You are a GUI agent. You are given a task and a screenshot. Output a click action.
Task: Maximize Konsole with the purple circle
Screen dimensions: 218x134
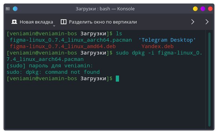(x=203, y=9)
